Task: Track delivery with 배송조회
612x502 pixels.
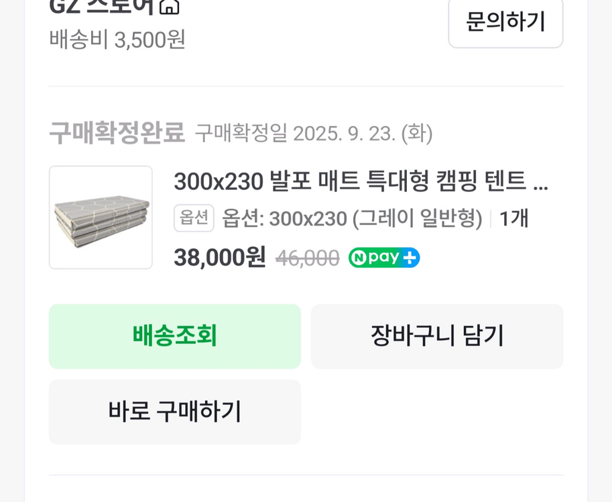Action: (x=175, y=336)
